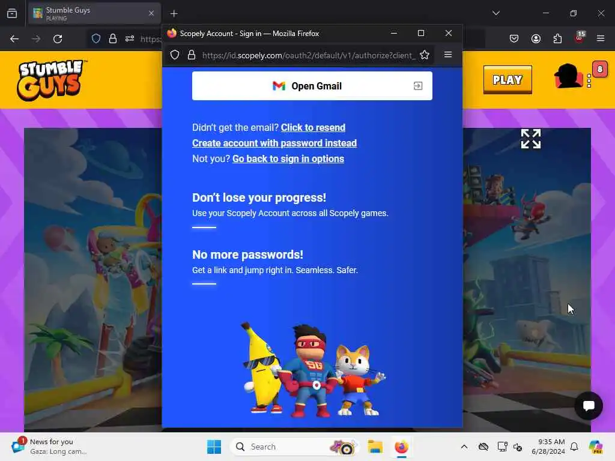Click the Gmail logo icon
The image size is (615, 461).
point(279,86)
